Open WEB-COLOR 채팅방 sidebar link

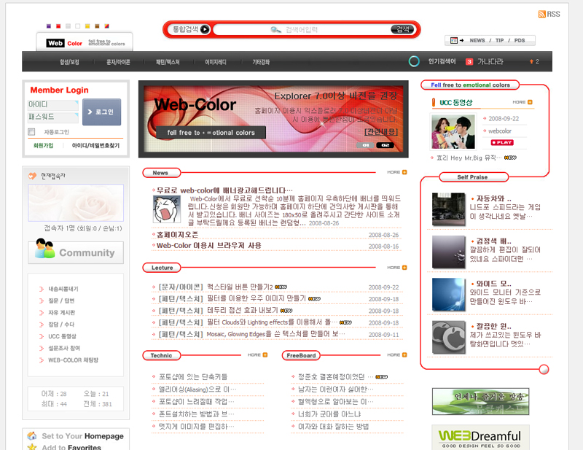click(x=74, y=360)
